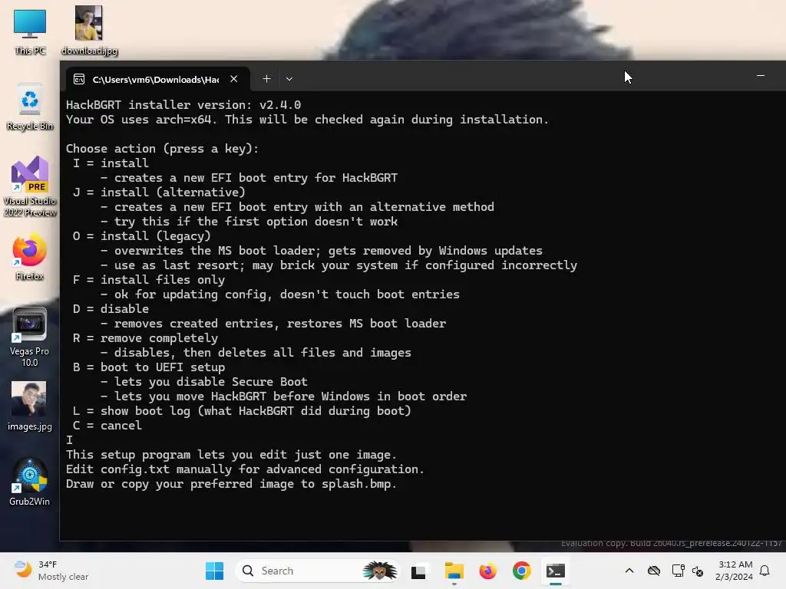Click the taskbar Search box
Viewport: 786px width, 589px height.
coord(317,571)
